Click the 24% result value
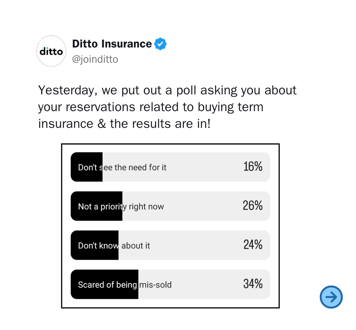Image resolution: width=356 pixels, height=330 pixels. tap(253, 244)
